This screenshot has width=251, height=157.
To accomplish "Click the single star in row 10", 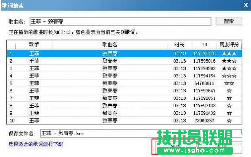I will (229, 121).
